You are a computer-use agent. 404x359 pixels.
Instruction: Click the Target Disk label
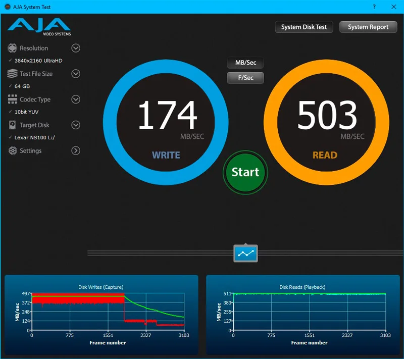click(x=34, y=125)
